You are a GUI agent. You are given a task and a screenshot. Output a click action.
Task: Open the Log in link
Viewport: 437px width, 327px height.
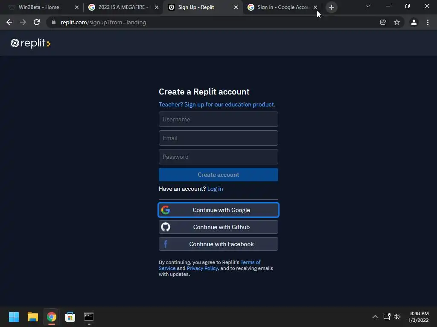[215, 189]
